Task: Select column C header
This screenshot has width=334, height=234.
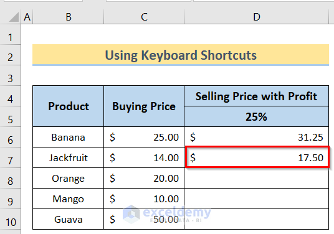Action: tap(144, 17)
